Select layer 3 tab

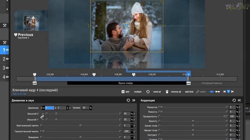pos(4,68)
